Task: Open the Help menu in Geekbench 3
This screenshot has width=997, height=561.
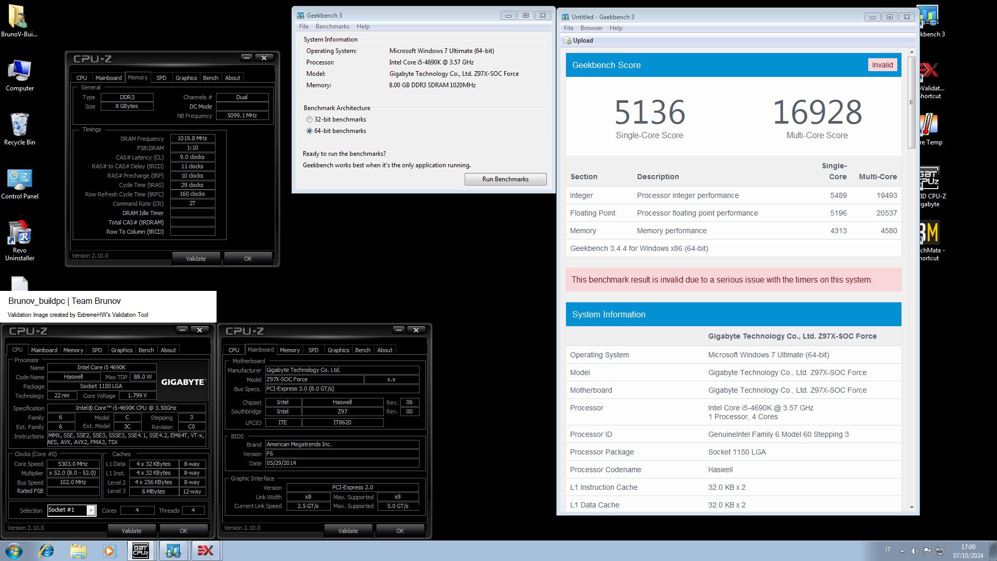Action: [x=363, y=26]
